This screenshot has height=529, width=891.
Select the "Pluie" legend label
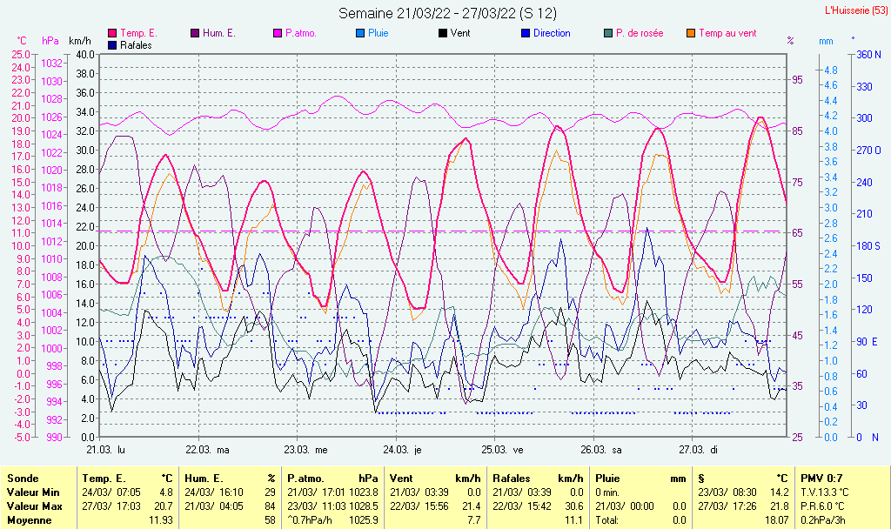(x=379, y=34)
